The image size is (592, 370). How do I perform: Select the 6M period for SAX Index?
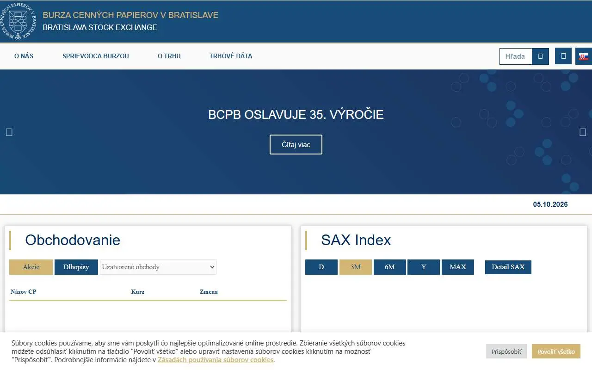coord(390,267)
